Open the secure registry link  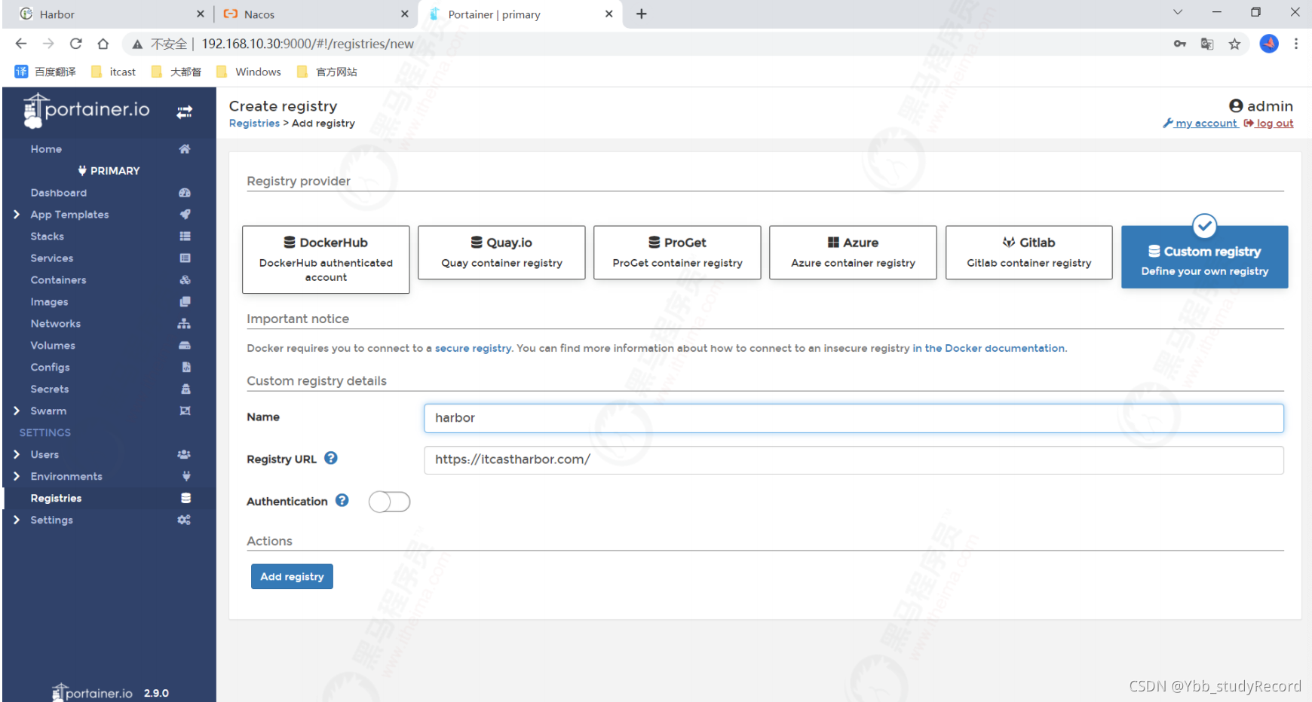[x=474, y=349]
